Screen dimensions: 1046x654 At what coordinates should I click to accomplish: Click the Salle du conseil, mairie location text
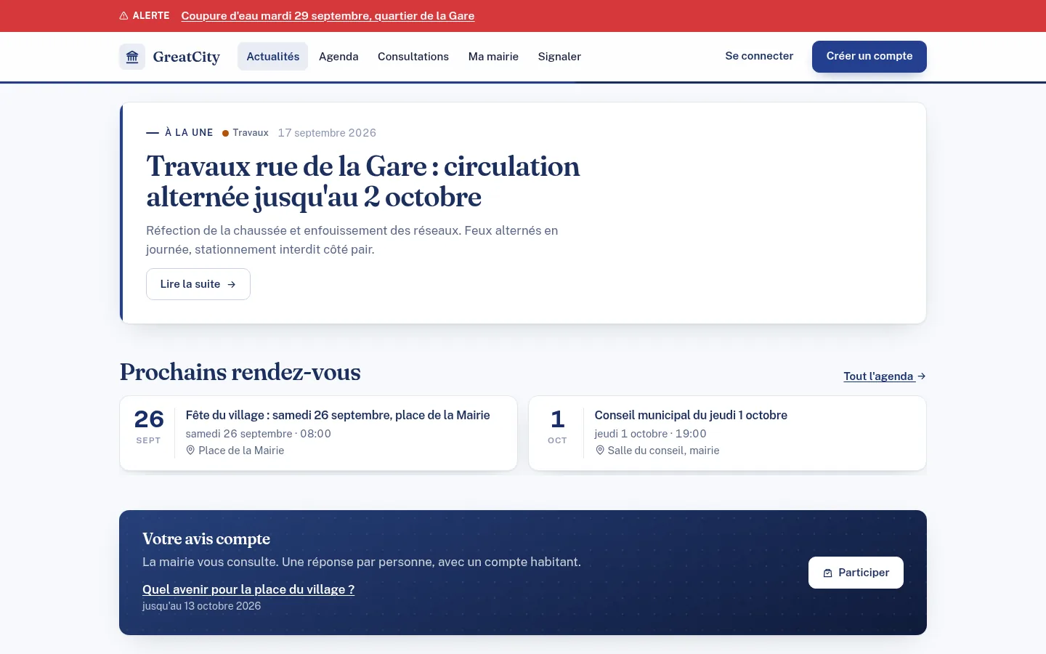coord(663,451)
